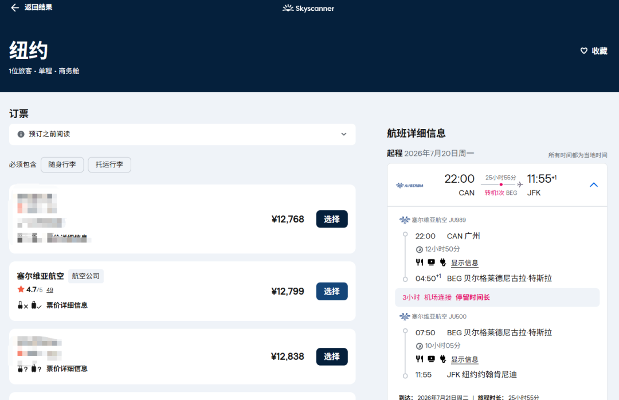Viewport: 619px width, 400px height.
Task: Click the Skyscanner logo
Action: [308, 8]
